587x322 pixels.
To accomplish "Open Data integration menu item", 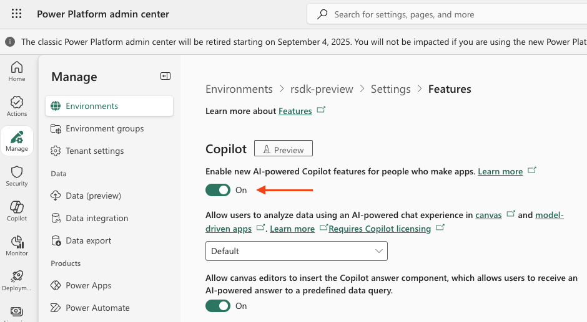I will [x=97, y=218].
